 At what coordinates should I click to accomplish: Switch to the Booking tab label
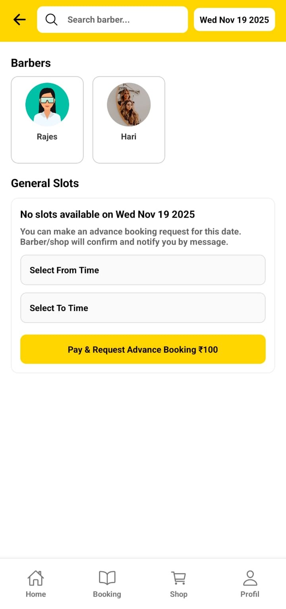coord(107,594)
